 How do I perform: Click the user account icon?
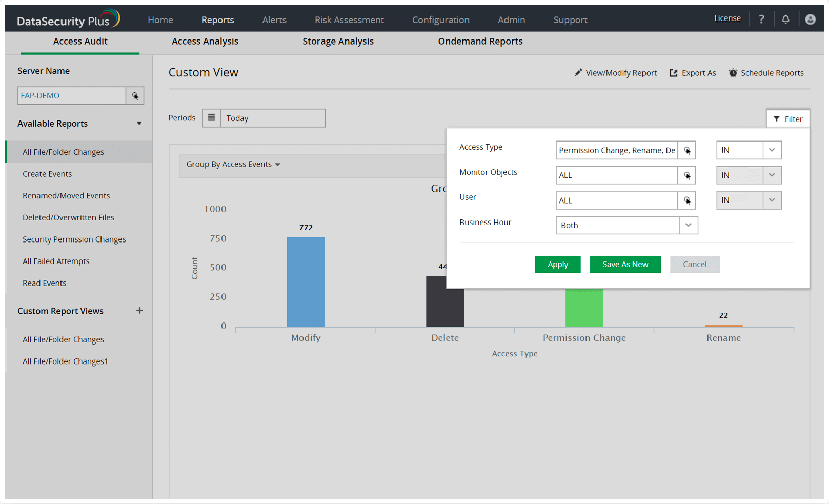(x=810, y=19)
